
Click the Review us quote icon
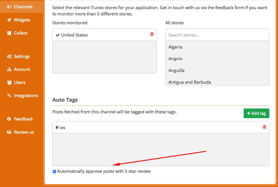[9, 132]
